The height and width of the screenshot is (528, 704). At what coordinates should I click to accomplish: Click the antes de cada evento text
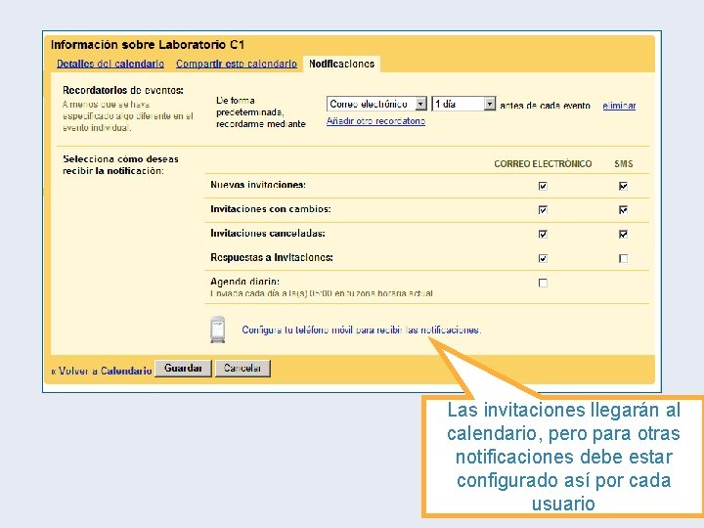(545, 106)
